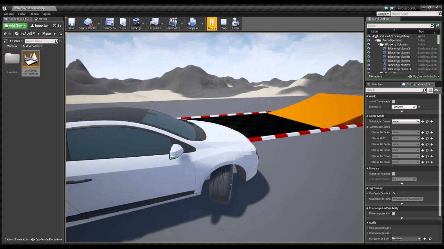Viewport: 444px width, 249px height.
Task: Open details view options eye dropdown
Action: pyautogui.click(x=437, y=90)
